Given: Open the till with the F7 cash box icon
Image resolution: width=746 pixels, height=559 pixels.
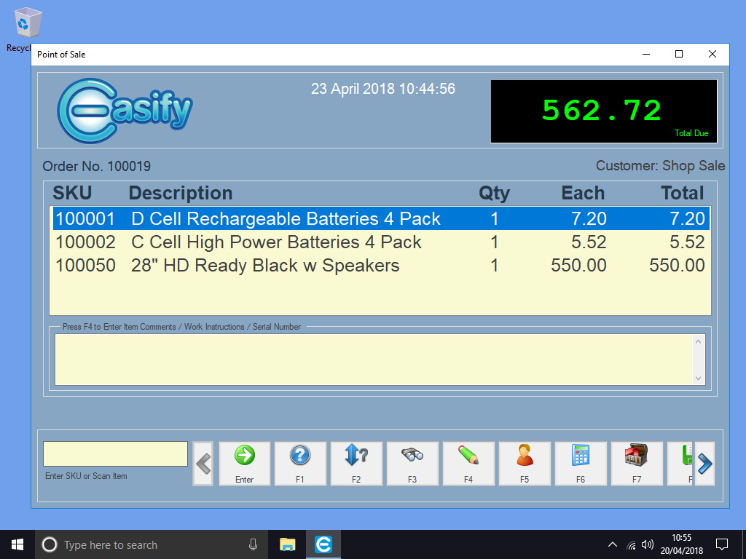Looking at the screenshot, I should tap(637, 463).
